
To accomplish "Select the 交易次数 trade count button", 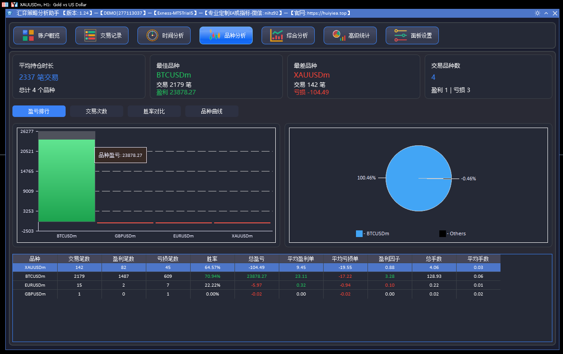I will click(x=97, y=111).
